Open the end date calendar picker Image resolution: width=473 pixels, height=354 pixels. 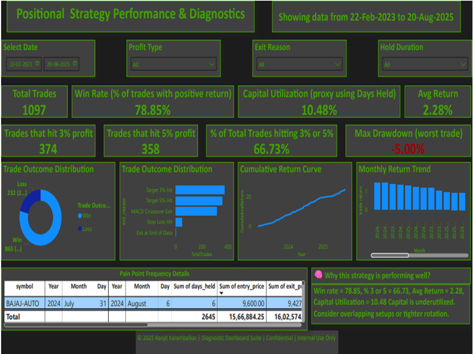click(x=74, y=64)
